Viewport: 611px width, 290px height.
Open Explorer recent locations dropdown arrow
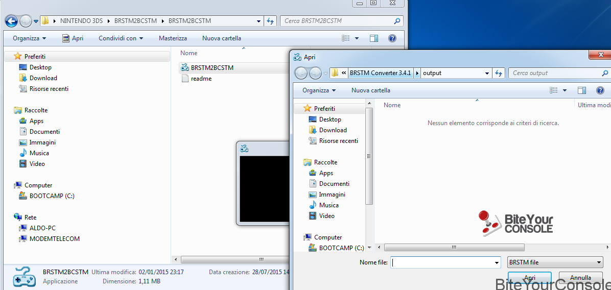point(36,21)
